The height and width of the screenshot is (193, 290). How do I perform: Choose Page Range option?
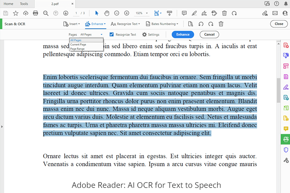click(x=86, y=49)
